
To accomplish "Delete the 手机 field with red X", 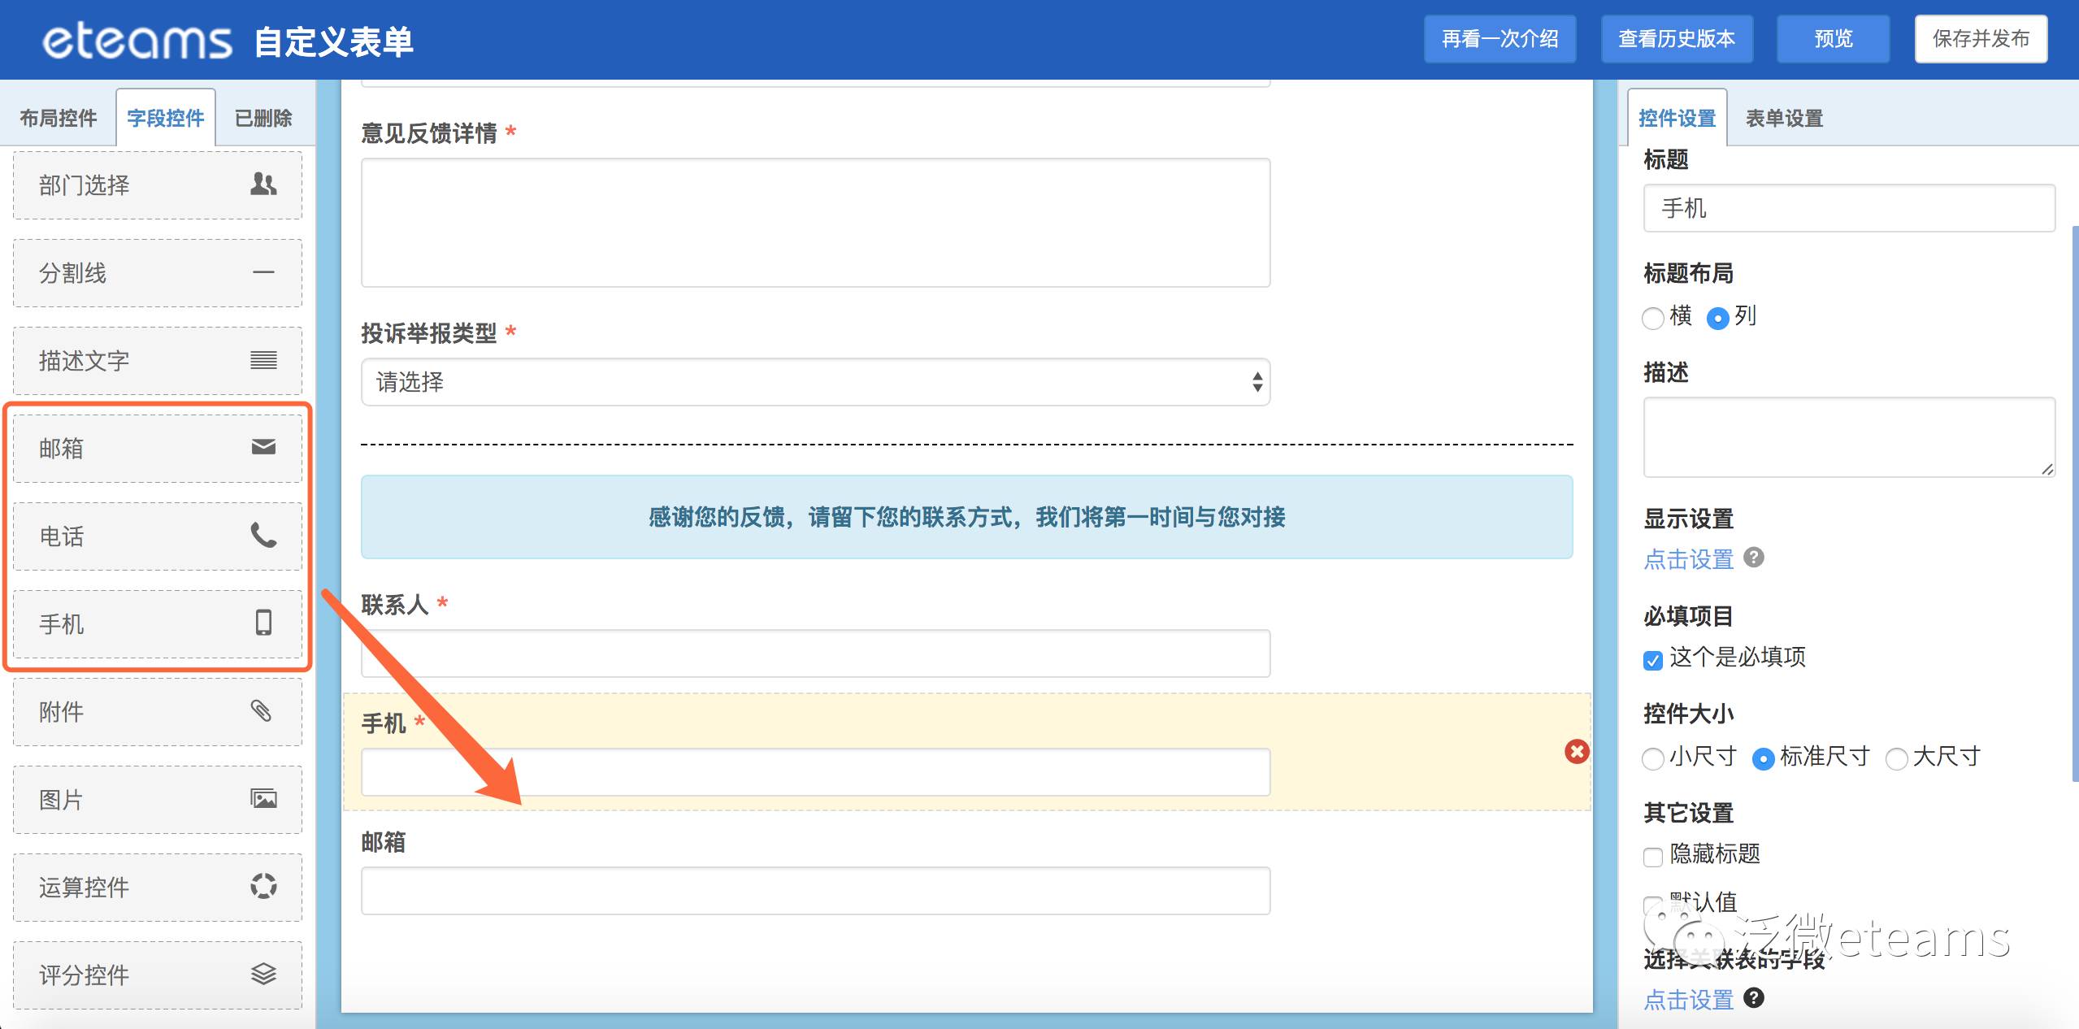I will coord(1577,751).
